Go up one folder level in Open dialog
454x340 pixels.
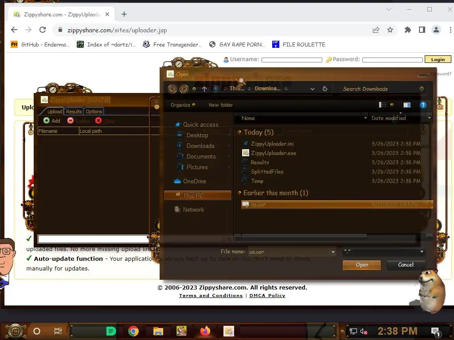click(204, 89)
